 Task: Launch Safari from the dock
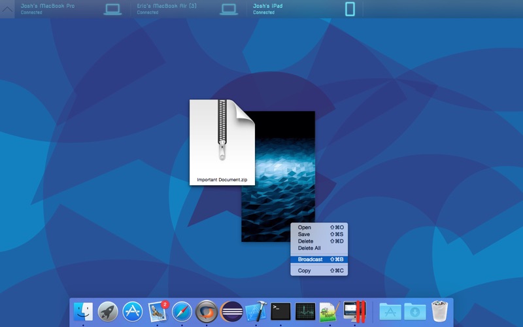tap(182, 311)
